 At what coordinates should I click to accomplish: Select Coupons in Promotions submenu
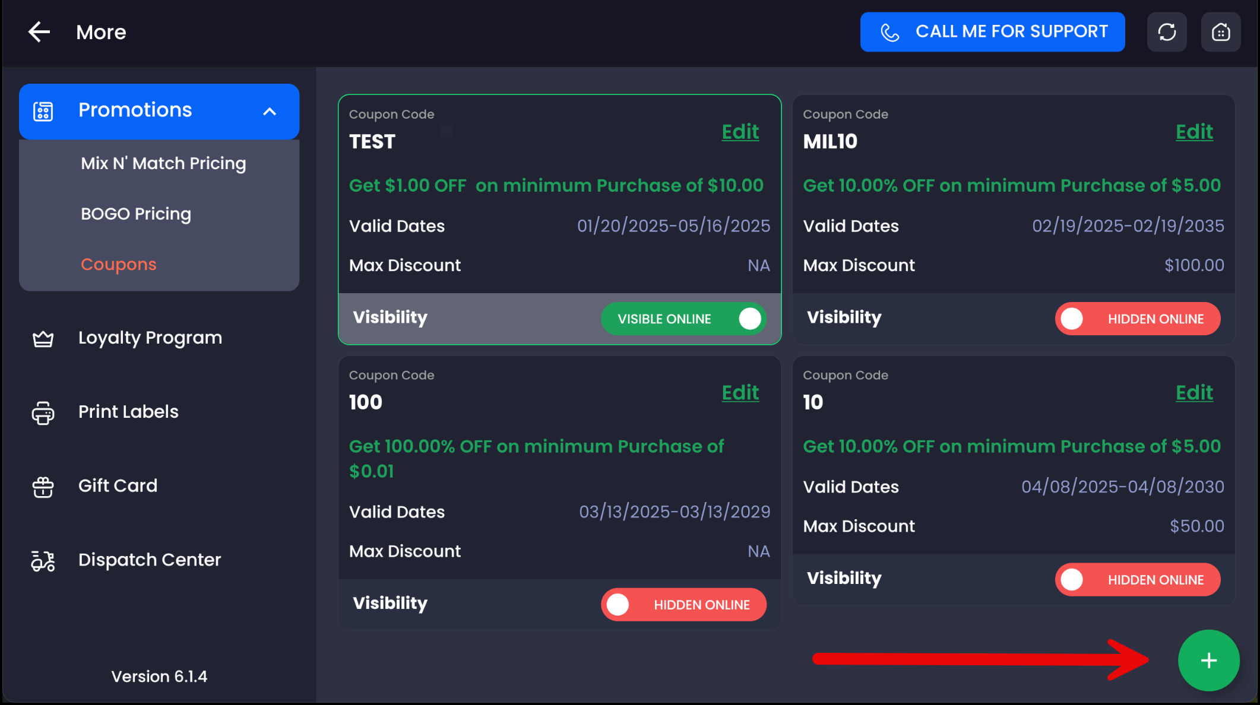pos(119,264)
